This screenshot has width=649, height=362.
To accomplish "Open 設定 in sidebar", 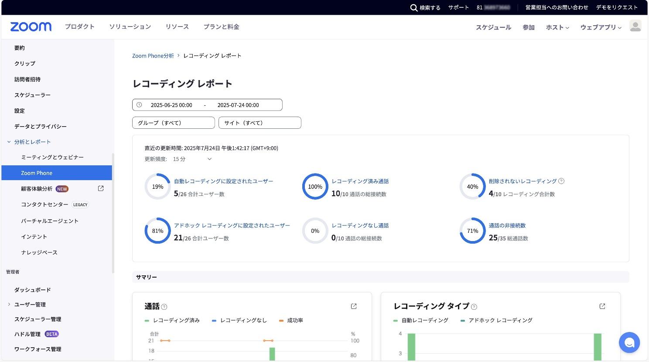I will pyautogui.click(x=20, y=111).
